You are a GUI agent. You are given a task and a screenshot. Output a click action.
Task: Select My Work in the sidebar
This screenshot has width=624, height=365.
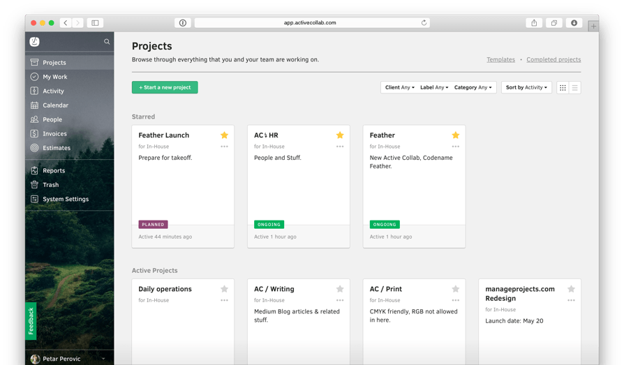[54, 77]
